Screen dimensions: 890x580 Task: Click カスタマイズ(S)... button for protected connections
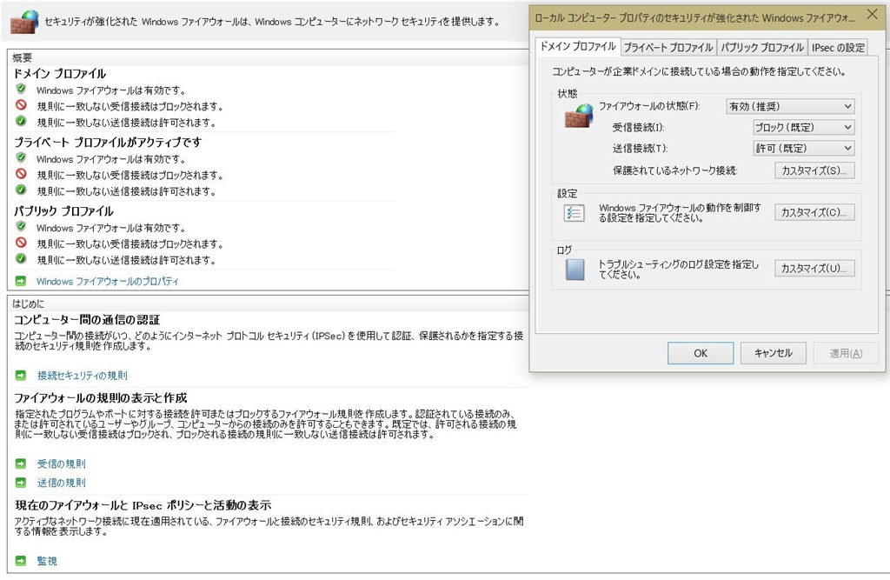[814, 170]
